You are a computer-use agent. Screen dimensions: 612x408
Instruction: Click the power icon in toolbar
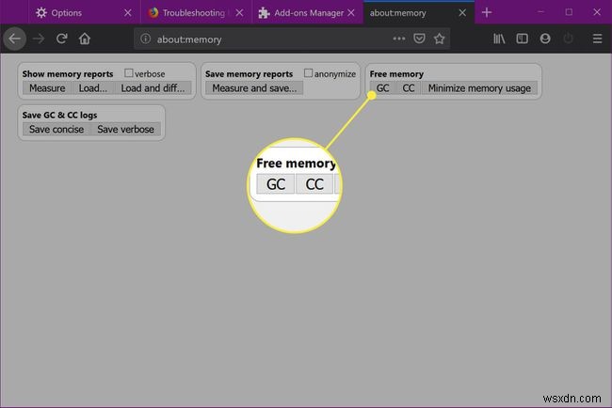(569, 39)
